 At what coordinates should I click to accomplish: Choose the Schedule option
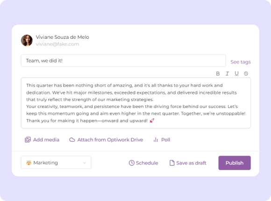coord(143,163)
